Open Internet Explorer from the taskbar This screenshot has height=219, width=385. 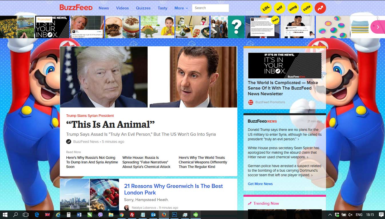[x=58, y=215]
